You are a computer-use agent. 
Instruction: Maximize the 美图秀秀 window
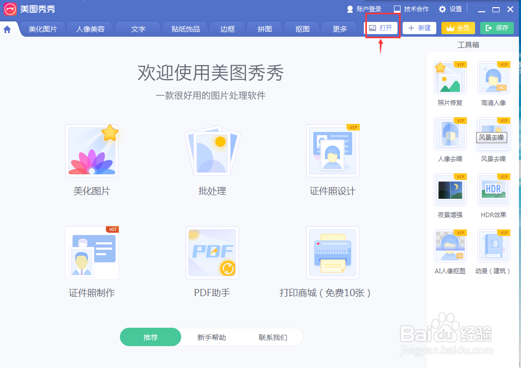pos(496,9)
